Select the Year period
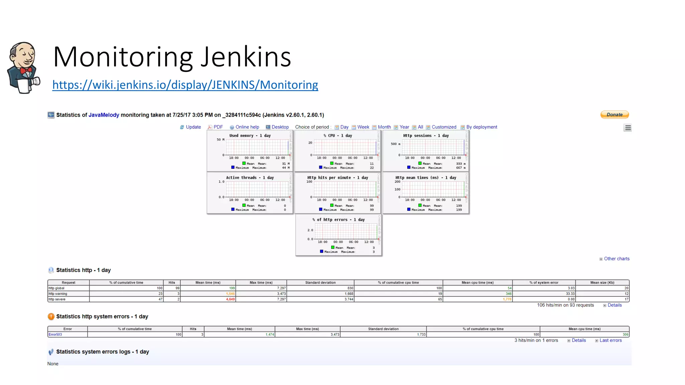This screenshot has height=385, width=685. [404, 127]
